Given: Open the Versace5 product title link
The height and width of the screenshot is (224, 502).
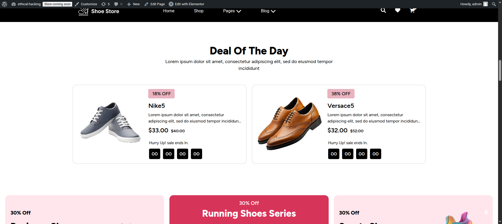Looking at the screenshot, I should click(341, 106).
